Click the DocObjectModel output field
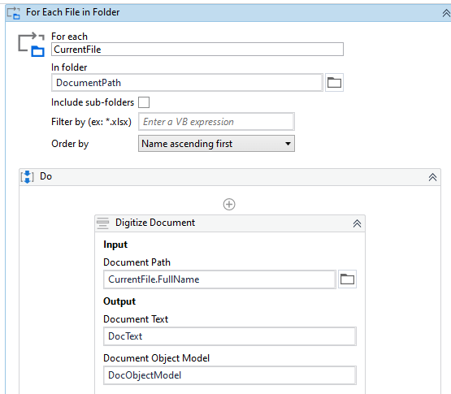The width and height of the screenshot is (451, 394). click(230, 375)
